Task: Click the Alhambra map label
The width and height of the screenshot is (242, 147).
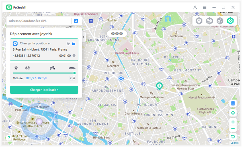Action: [x=113, y=66]
